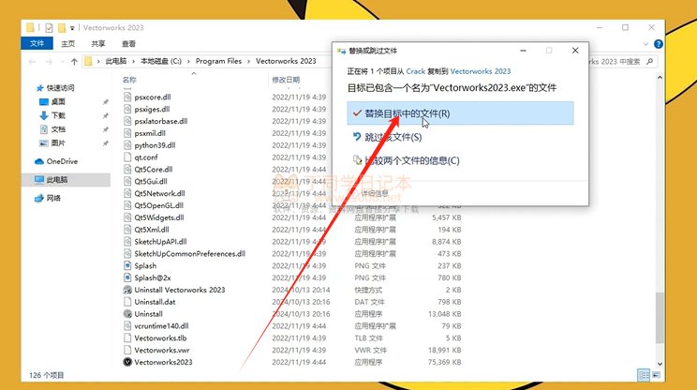
Task: Expand the ribbon with the chevron near help
Action: tap(645, 44)
